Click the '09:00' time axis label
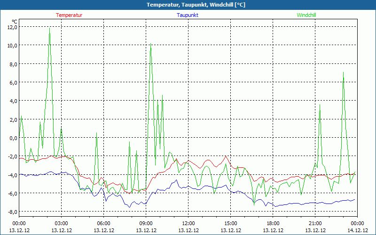Screen dimensions: 376x235 pos(146,224)
